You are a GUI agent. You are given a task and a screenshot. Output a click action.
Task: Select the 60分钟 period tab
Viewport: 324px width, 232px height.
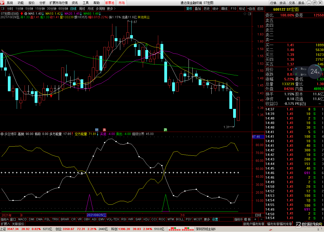pos(63,9)
